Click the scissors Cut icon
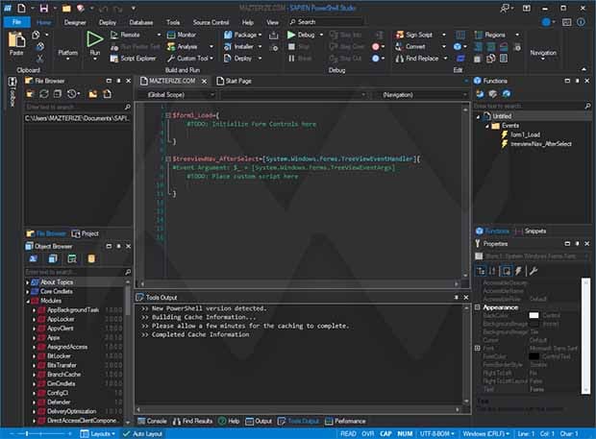 40,59
